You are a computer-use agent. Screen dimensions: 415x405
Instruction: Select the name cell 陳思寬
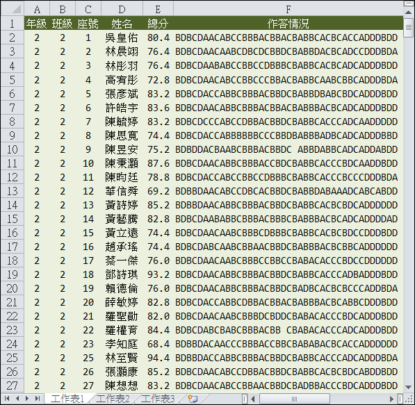(x=122, y=135)
